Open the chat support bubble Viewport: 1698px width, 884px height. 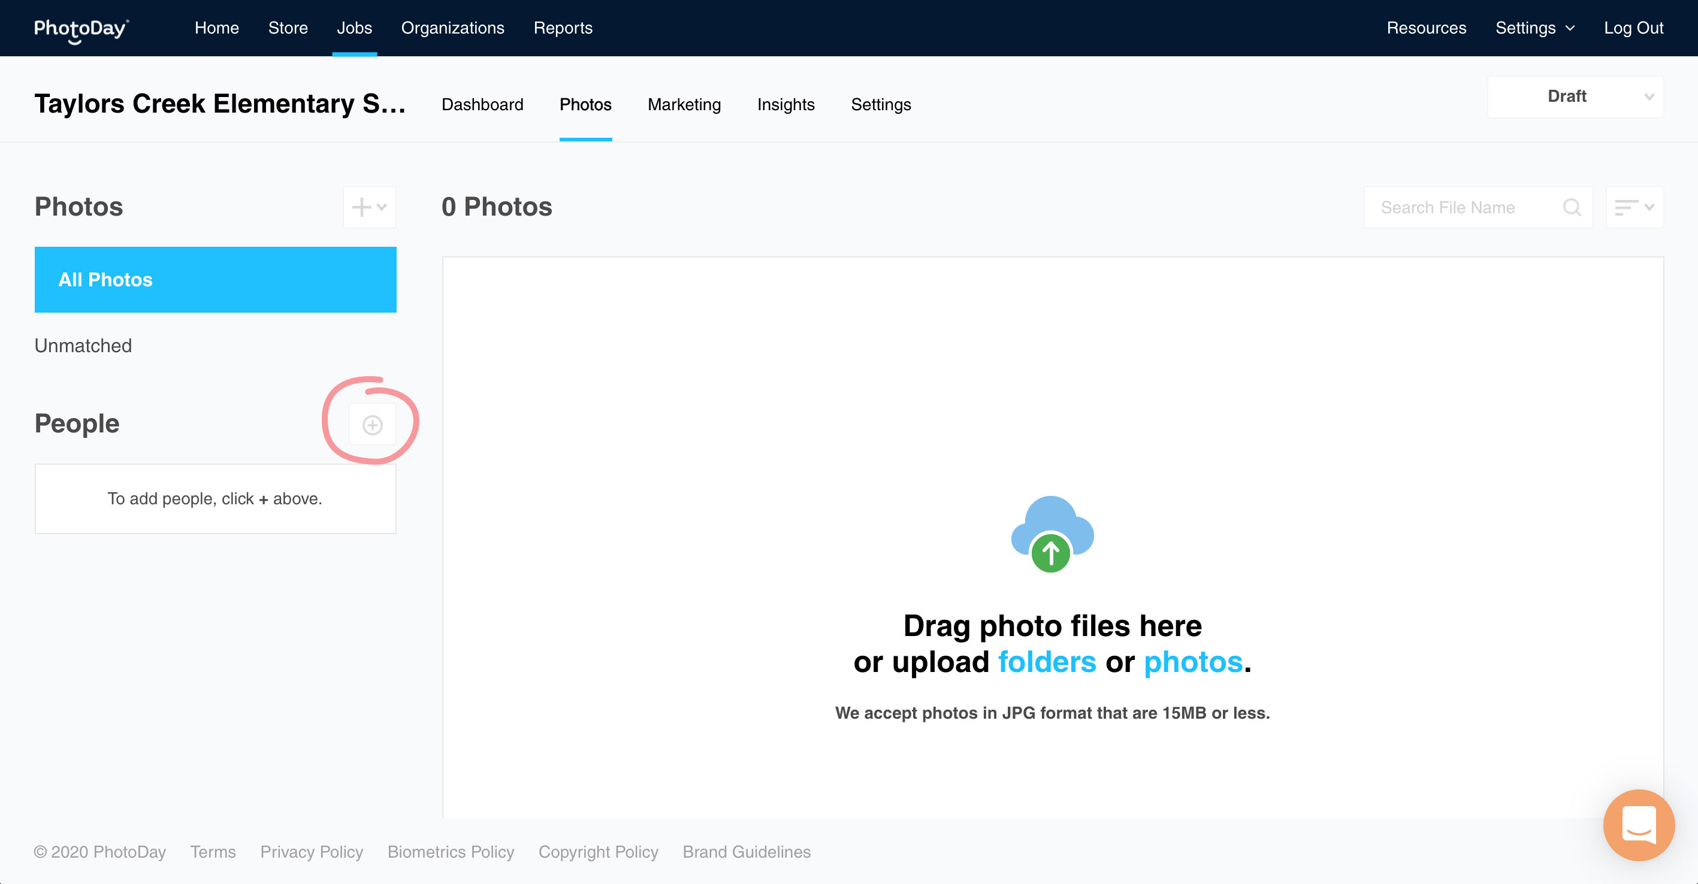click(1638, 825)
